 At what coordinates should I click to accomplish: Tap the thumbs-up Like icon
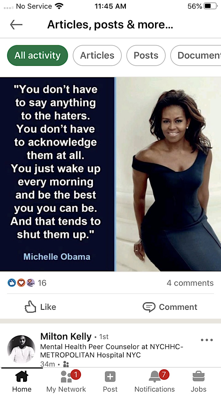click(30, 307)
